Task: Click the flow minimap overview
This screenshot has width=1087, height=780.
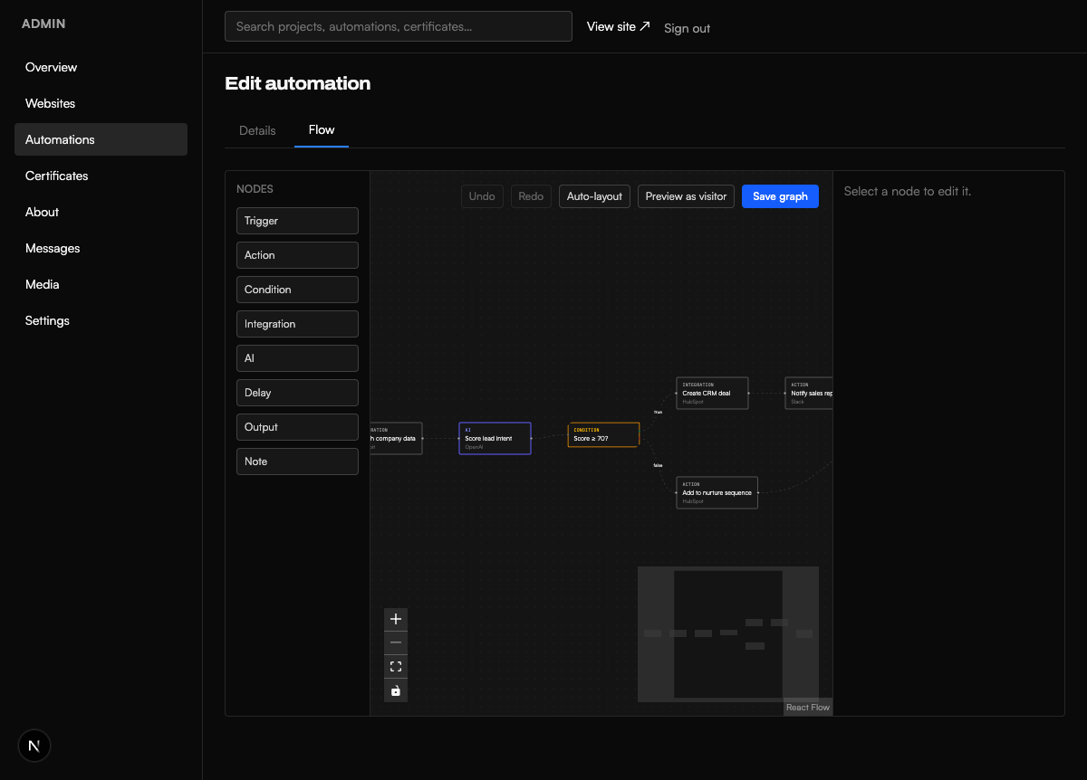Action: 728,634
